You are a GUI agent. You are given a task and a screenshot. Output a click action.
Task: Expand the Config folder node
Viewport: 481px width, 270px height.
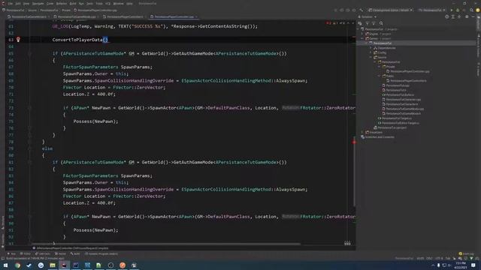(371, 52)
